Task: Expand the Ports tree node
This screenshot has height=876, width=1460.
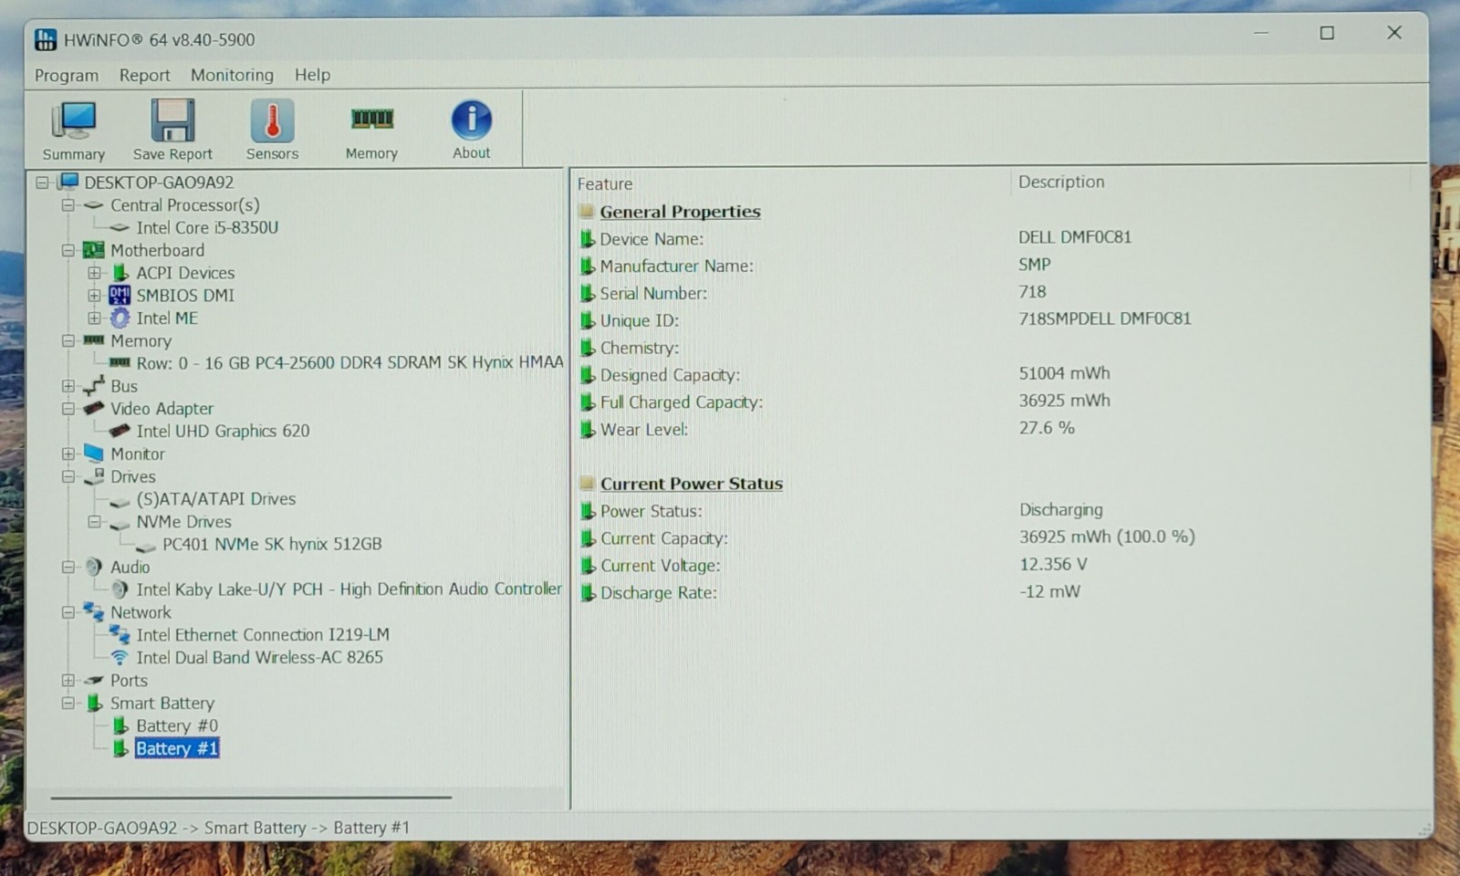Action: [68, 680]
